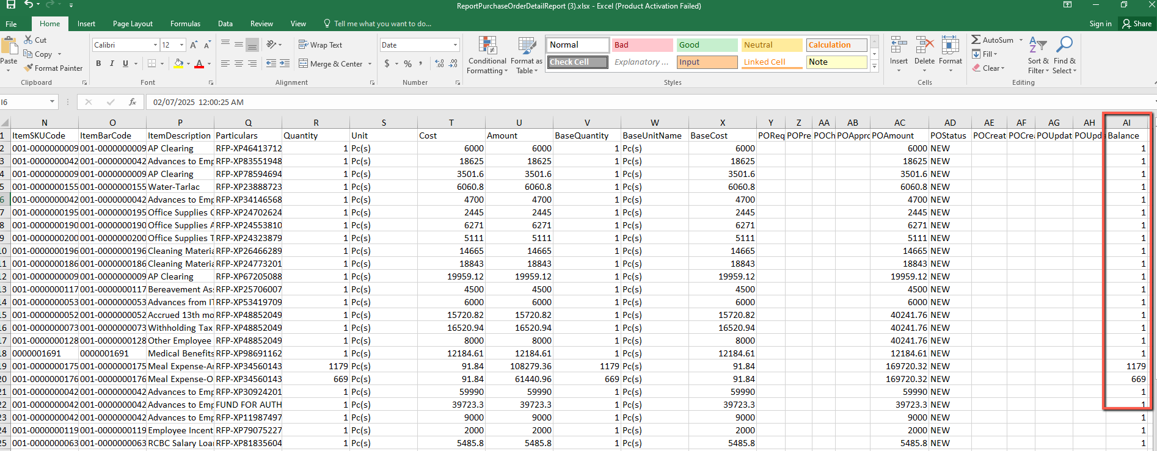Switch to the Formulas tab
The image size is (1157, 451).
185,24
